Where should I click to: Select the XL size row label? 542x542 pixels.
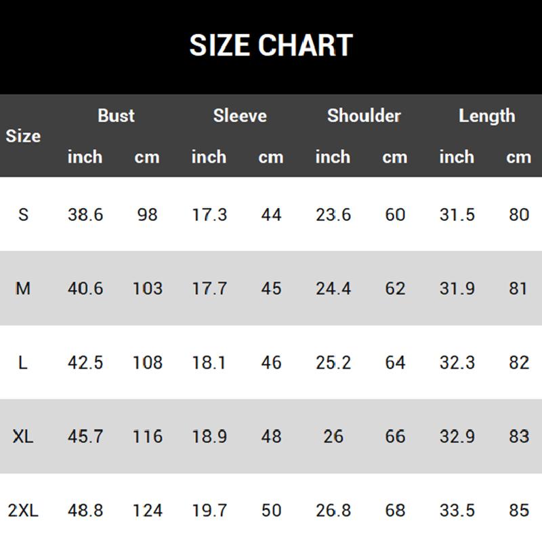tap(23, 436)
